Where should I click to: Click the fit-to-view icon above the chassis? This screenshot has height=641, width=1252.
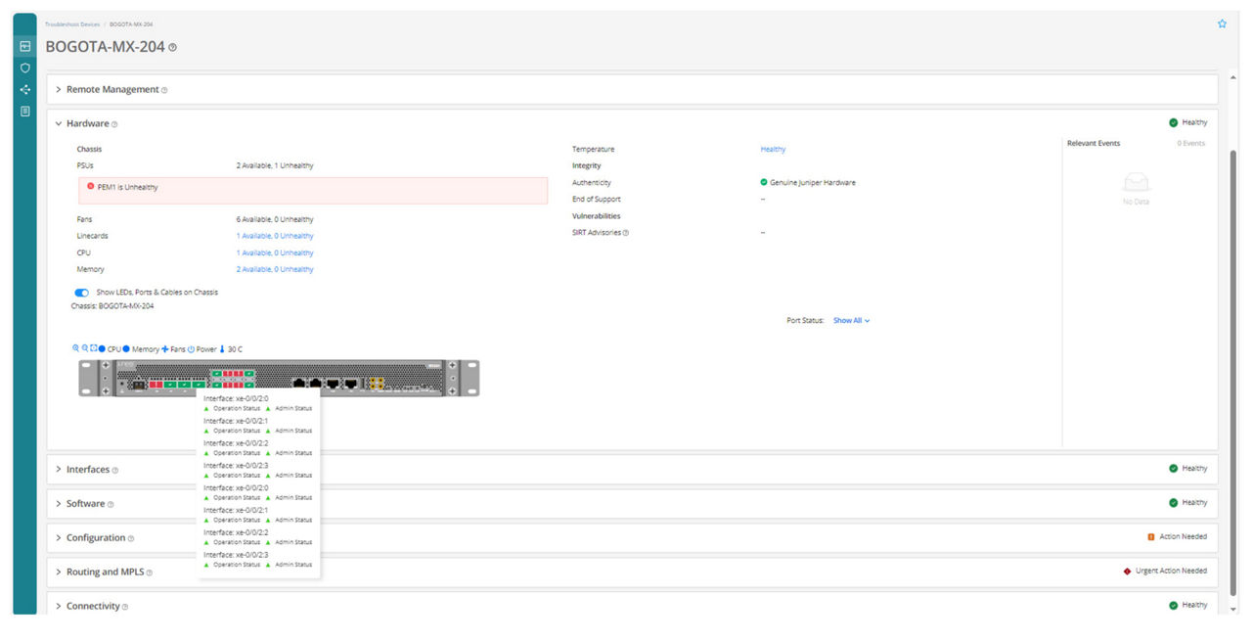(x=94, y=348)
